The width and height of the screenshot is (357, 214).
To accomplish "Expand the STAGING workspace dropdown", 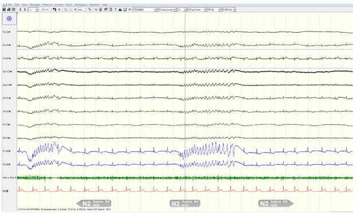I will pyautogui.click(x=145, y=10).
